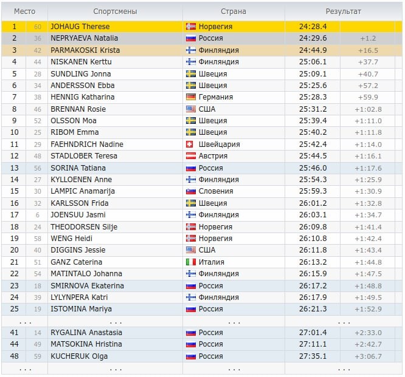The height and width of the screenshot is (377, 405).
Task: Select WENG Heidi in the results
Action: point(72,238)
